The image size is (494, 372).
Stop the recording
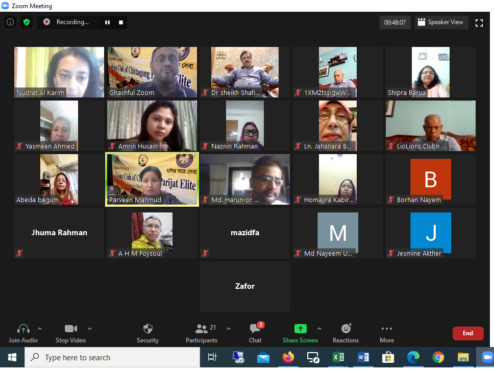coord(121,22)
